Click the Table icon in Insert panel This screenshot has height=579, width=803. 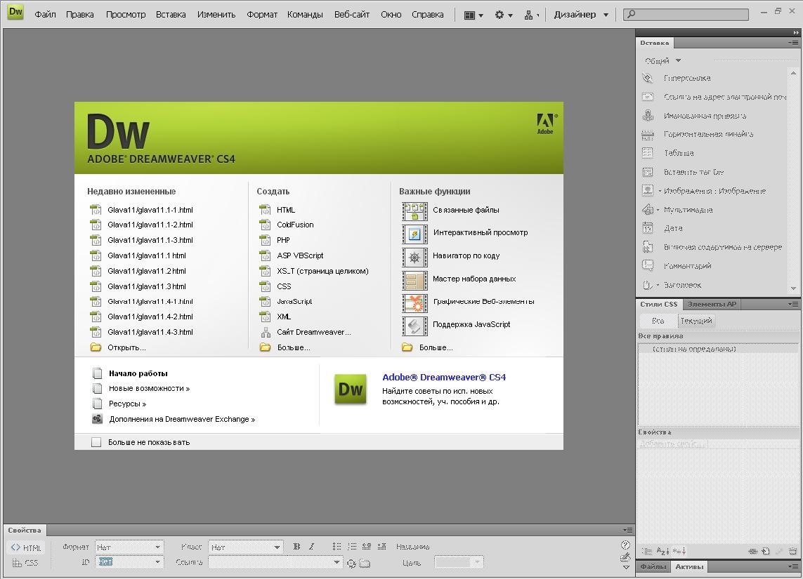tap(648, 153)
